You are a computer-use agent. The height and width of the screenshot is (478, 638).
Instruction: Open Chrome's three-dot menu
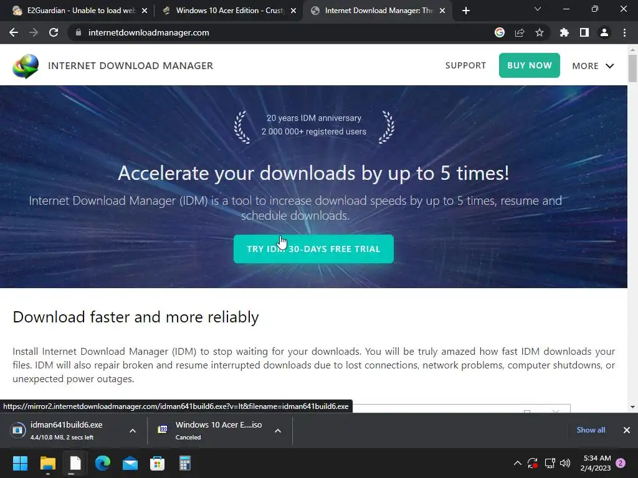point(624,32)
